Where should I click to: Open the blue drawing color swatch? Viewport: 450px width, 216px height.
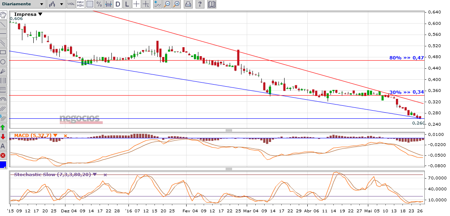pyautogui.click(x=3, y=165)
